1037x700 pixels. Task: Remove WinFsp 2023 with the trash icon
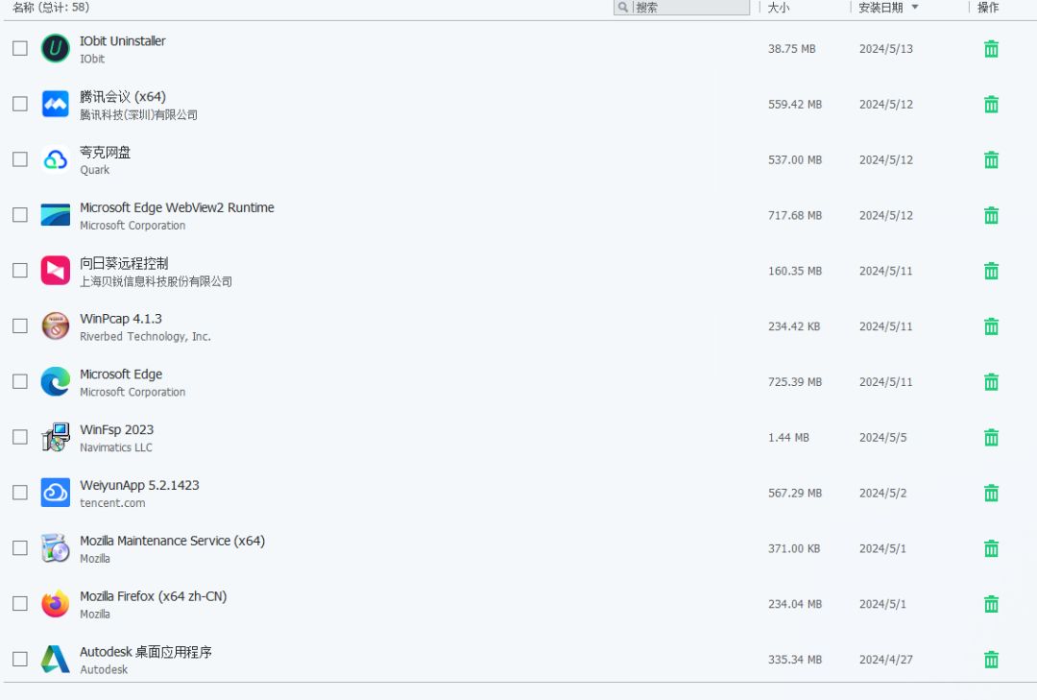pyautogui.click(x=991, y=438)
